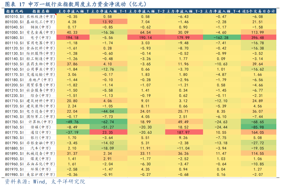
Task: Click the "近5个交易日合计" column header
Action: [x=258, y=11]
